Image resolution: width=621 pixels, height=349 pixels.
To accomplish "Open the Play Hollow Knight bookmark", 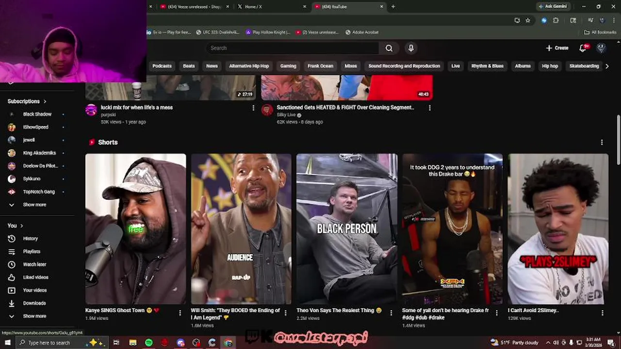I will pyautogui.click(x=267, y=32).
